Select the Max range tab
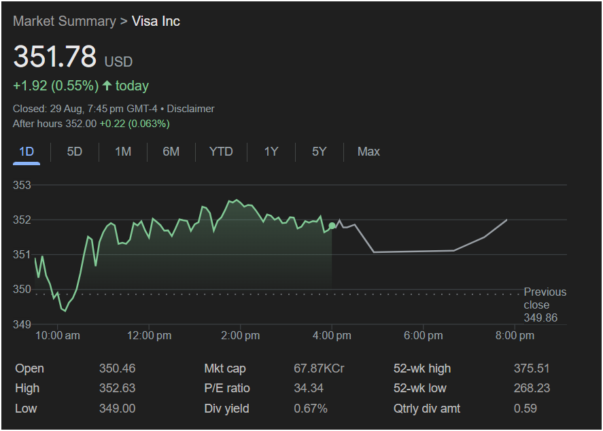Viewport: 603px width, 431px height. pos(368,152)
